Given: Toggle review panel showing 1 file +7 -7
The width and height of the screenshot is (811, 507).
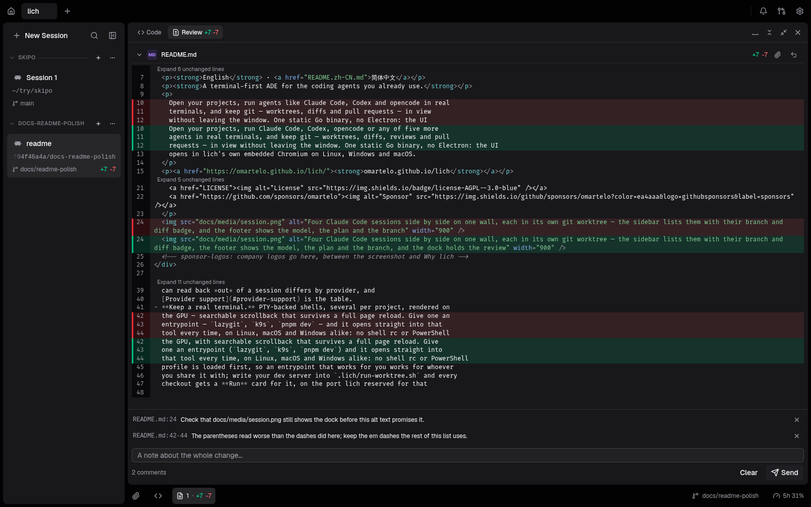Looking at the screenshot, I should (x=194, y=496).
